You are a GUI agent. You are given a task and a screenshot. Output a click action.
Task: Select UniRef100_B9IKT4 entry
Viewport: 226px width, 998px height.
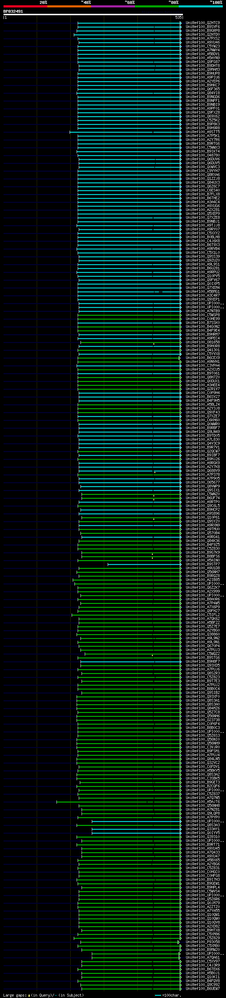tap(202, 151)
